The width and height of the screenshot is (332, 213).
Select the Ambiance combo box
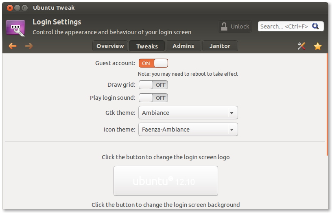coord(188,113)
